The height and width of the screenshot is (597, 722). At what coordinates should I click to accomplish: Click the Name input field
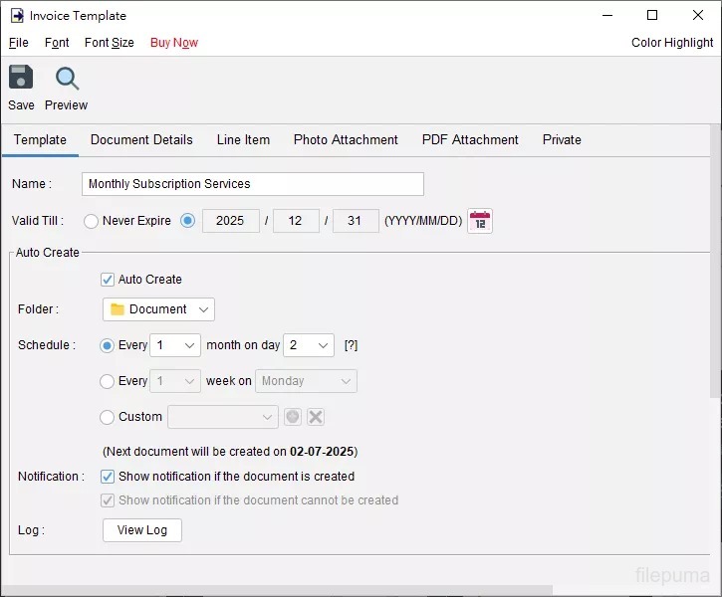tap(253, 184)
